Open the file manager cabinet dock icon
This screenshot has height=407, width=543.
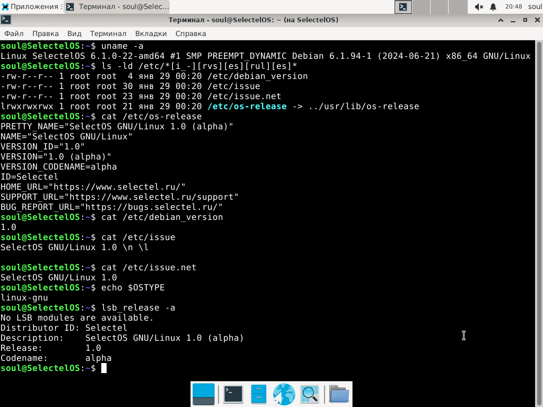[258, 394]
